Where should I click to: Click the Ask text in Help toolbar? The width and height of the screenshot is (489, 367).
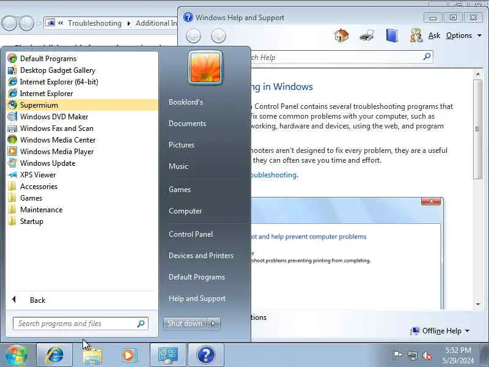coord(434,35)
